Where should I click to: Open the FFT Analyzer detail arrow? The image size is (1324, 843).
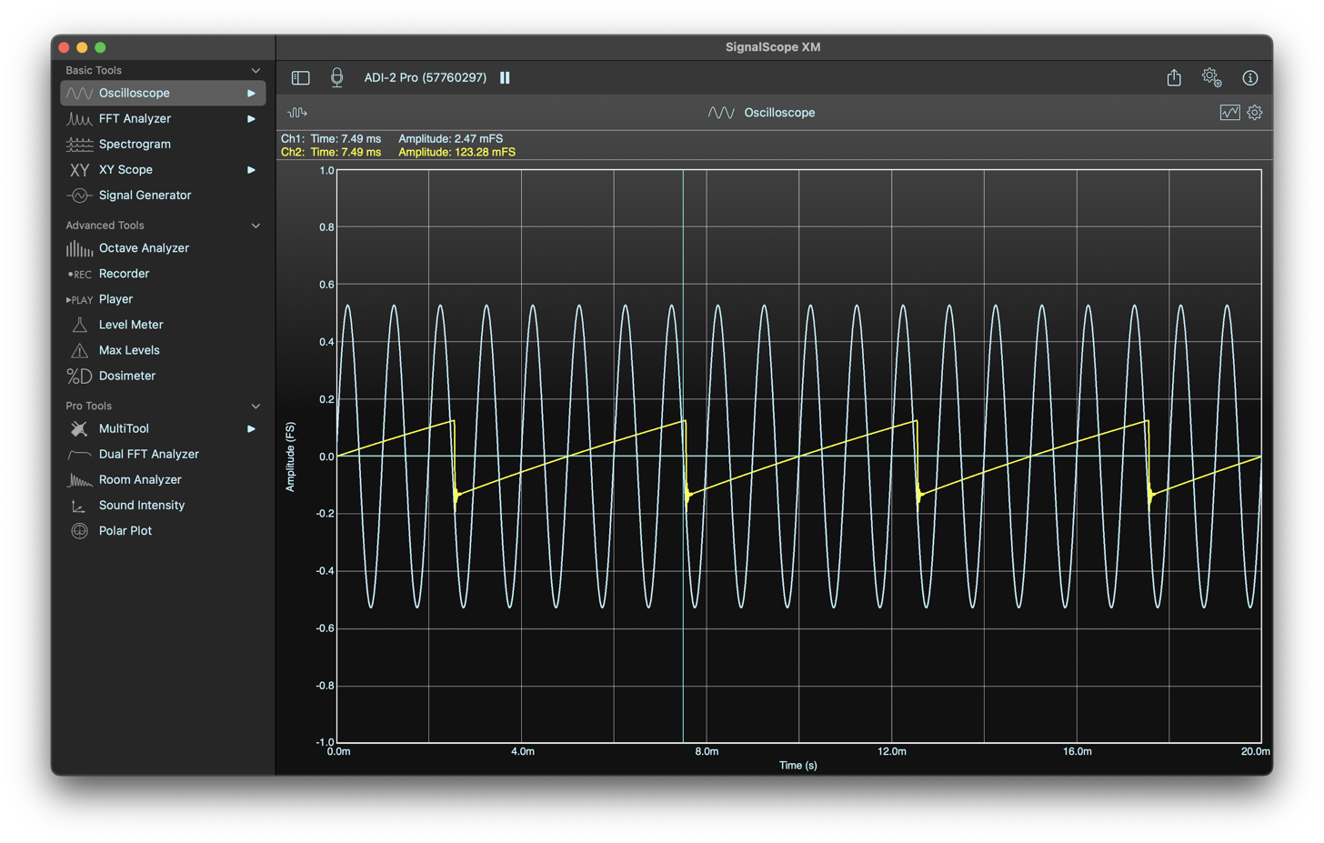click(x=253, y=118)
